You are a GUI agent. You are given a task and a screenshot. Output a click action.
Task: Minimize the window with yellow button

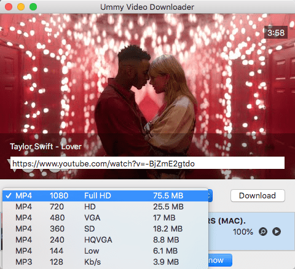pyautogui.click(x=21, y=7)
